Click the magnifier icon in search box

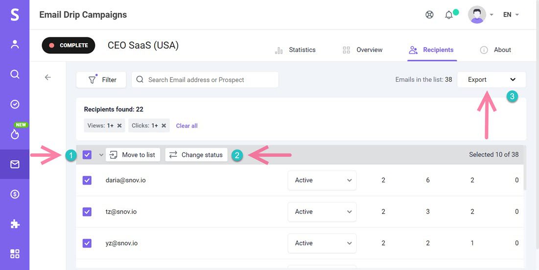click(140, 79)
